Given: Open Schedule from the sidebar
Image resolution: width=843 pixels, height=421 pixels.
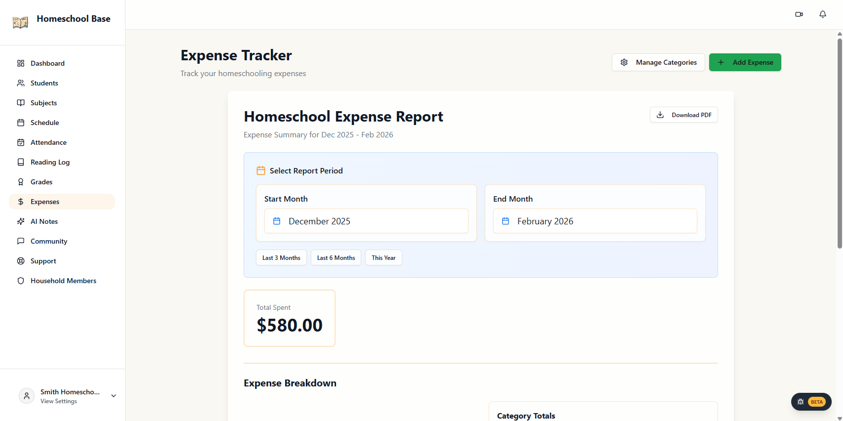Looking at the screenshot, I should pos(62,123).
